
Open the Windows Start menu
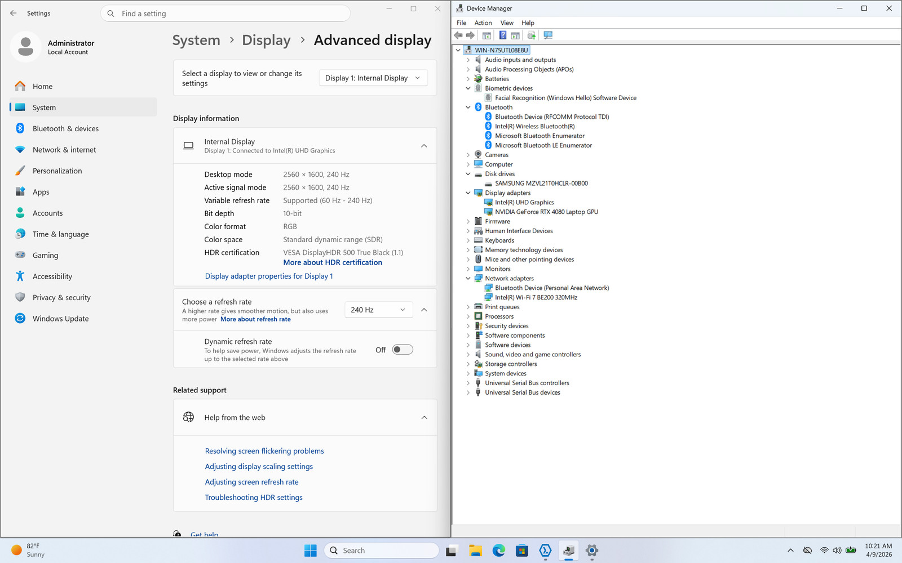pyautogui.click(x=311, y=551)
